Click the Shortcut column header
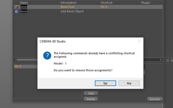This screenshot has height=108, width=173. coord(120,3)
